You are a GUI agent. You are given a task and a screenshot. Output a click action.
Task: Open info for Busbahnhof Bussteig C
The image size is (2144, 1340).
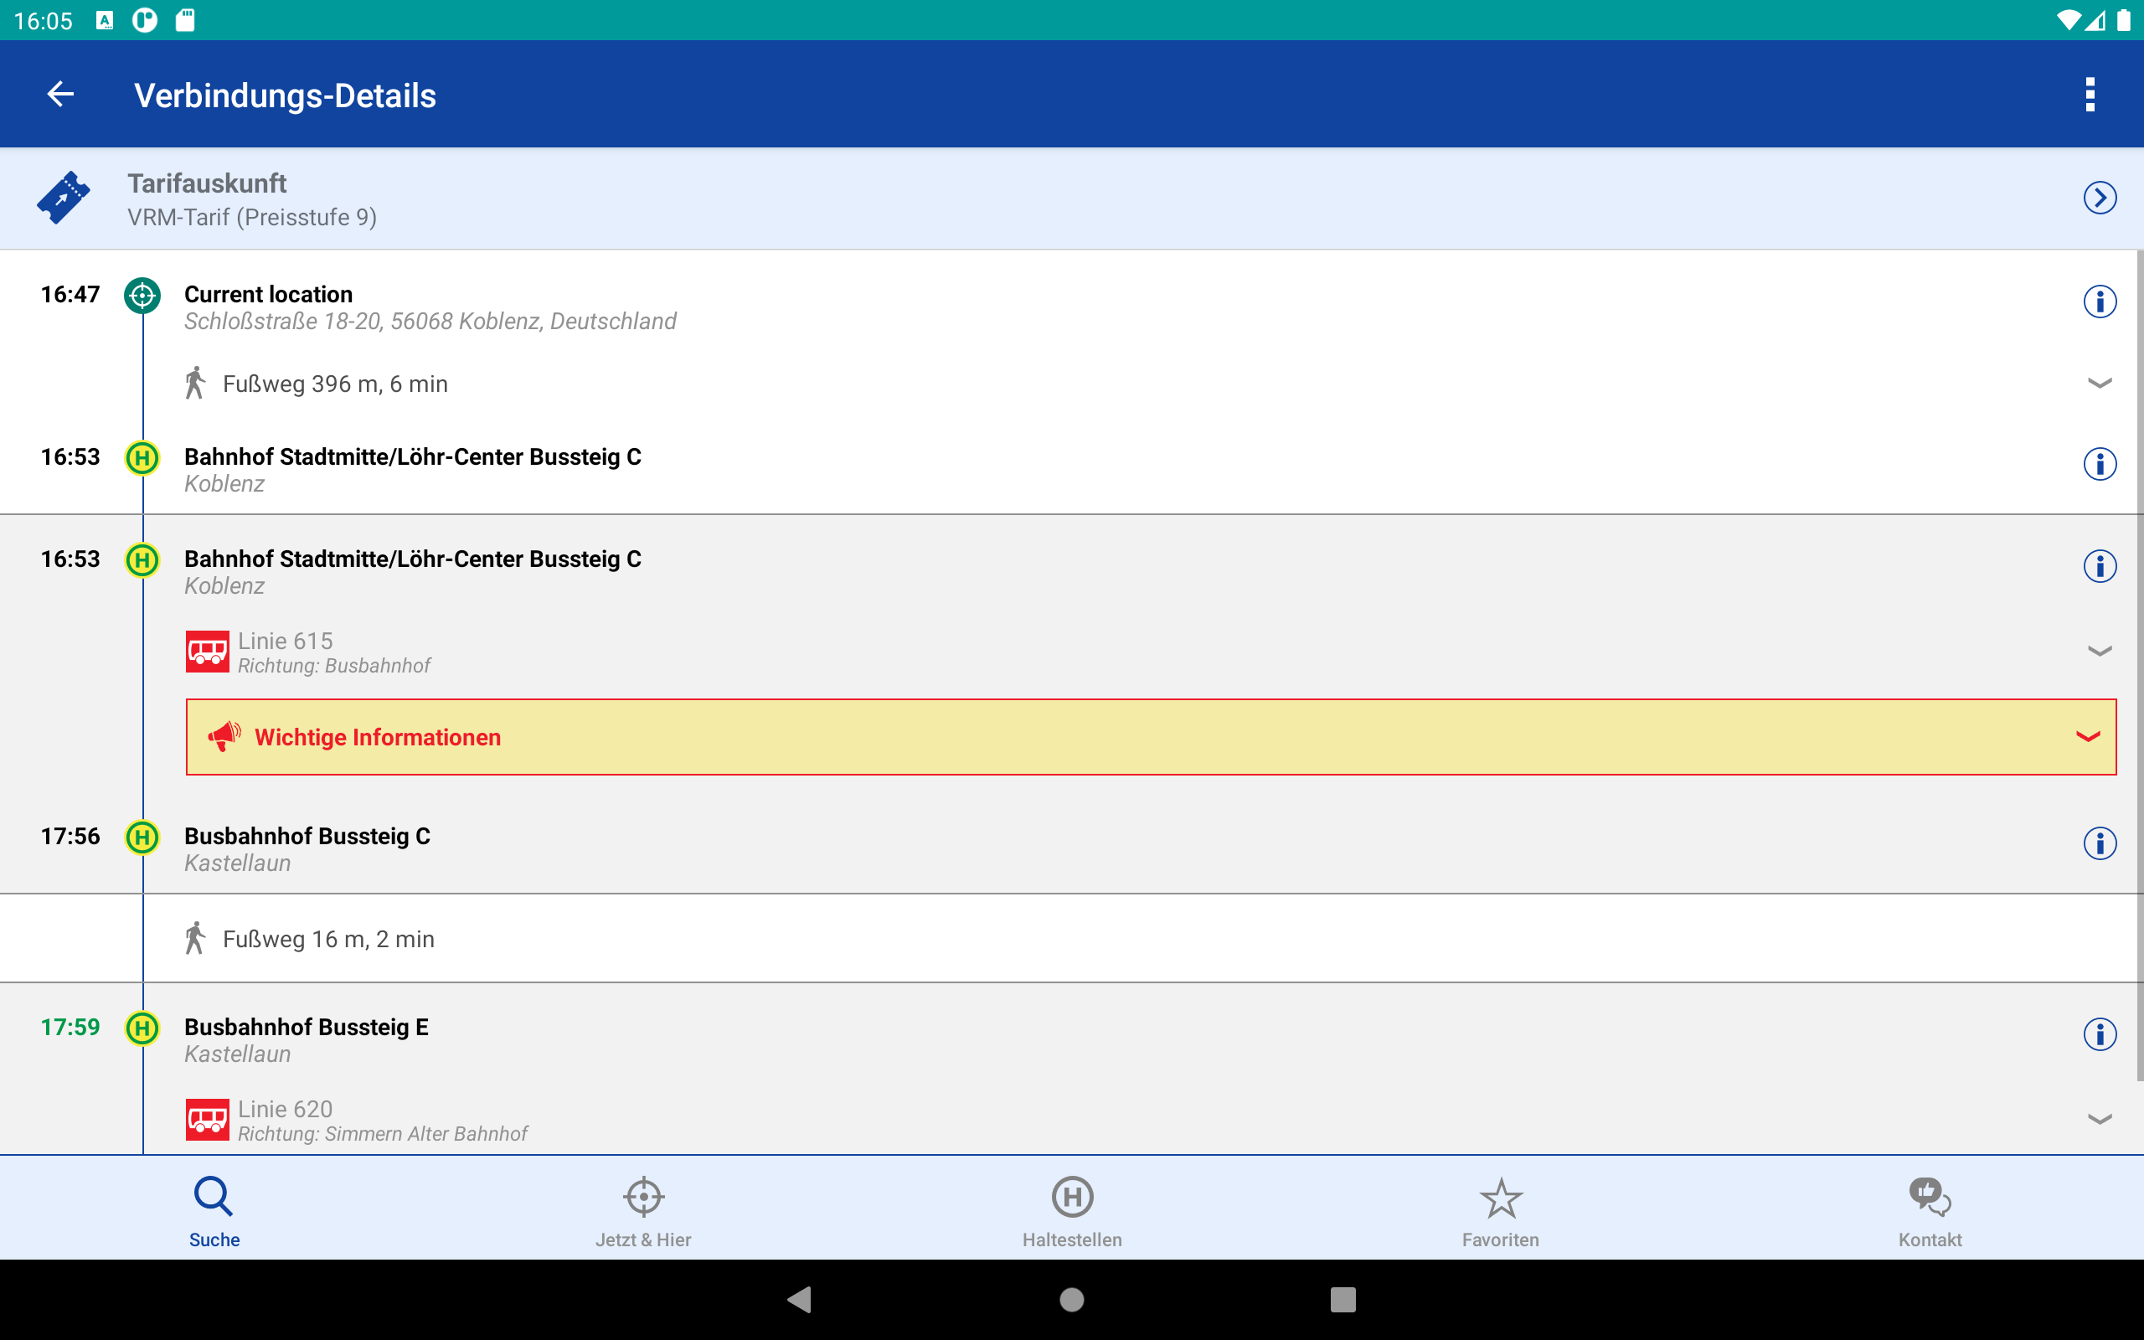point(2099,843)
